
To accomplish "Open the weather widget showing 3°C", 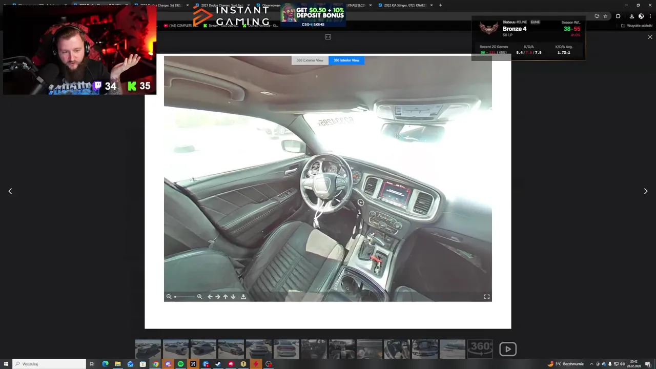I will tap(565, 364).
